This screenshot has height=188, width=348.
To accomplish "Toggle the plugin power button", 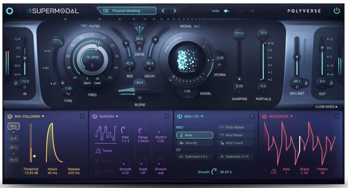I will tap(337, 11).
